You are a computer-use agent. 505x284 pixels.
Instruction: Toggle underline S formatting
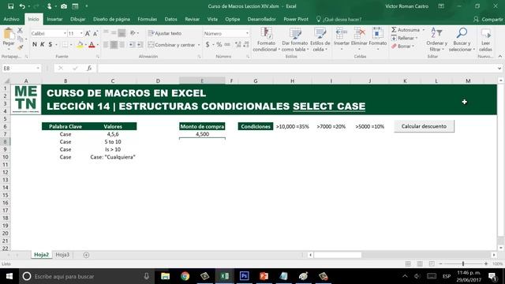(50, 44)
